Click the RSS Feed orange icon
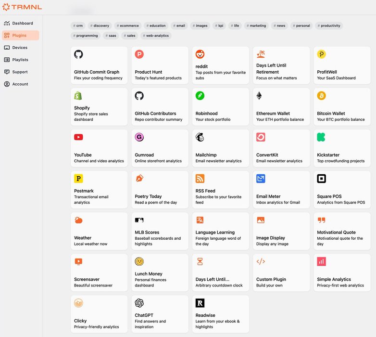Image resolution: width=376 pixels, height=337 pixels. pyautogui.click(x=200, y=179)
